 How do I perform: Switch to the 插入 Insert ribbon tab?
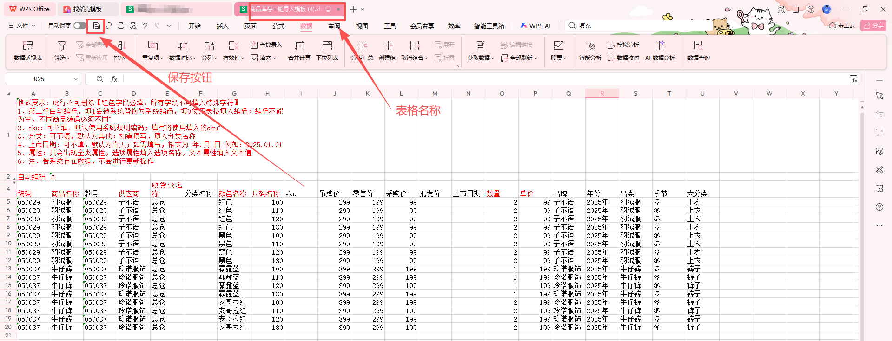223,26
